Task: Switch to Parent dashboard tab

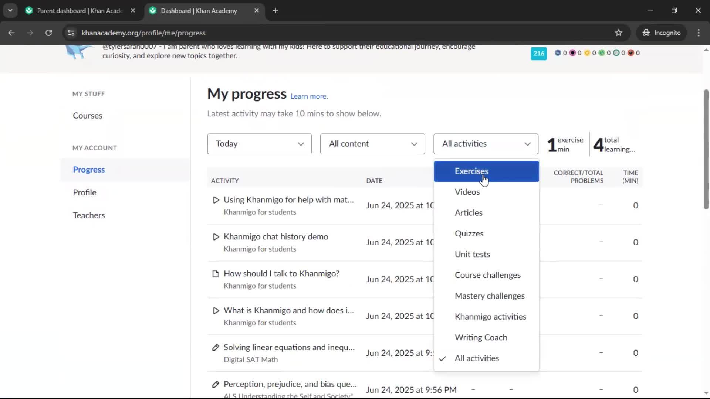Action: pyautogui.click(x=80, y=11)
